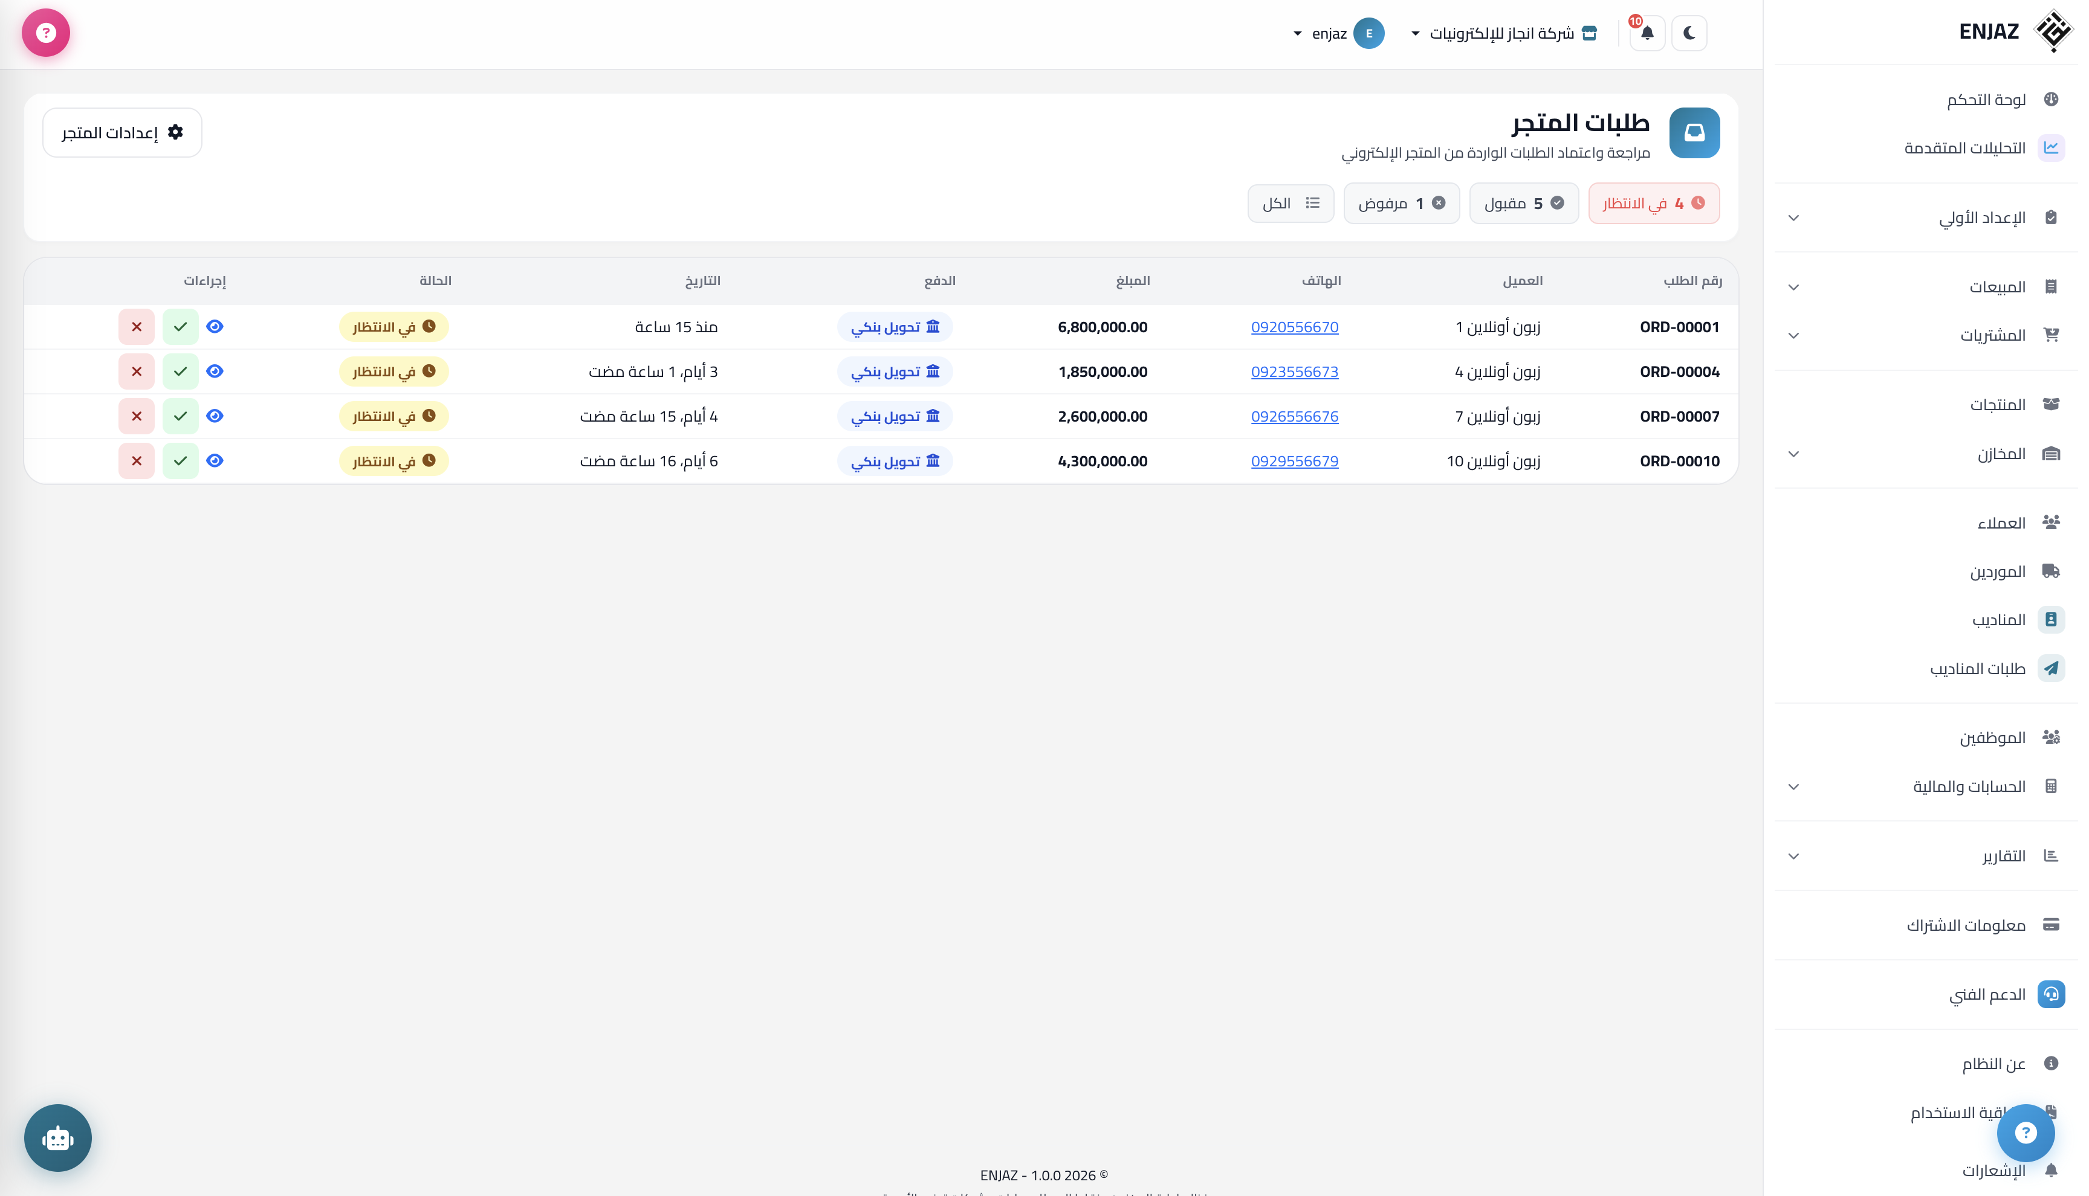Open إعدادات المتجر store settings button
Screen dimensions: 2089x1196
[121, 132]
